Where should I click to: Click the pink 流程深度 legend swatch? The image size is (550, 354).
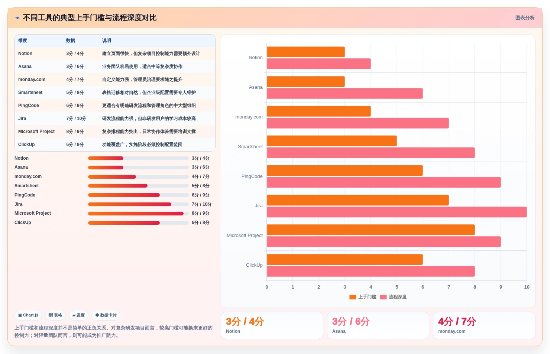click(x=383, y=297)
